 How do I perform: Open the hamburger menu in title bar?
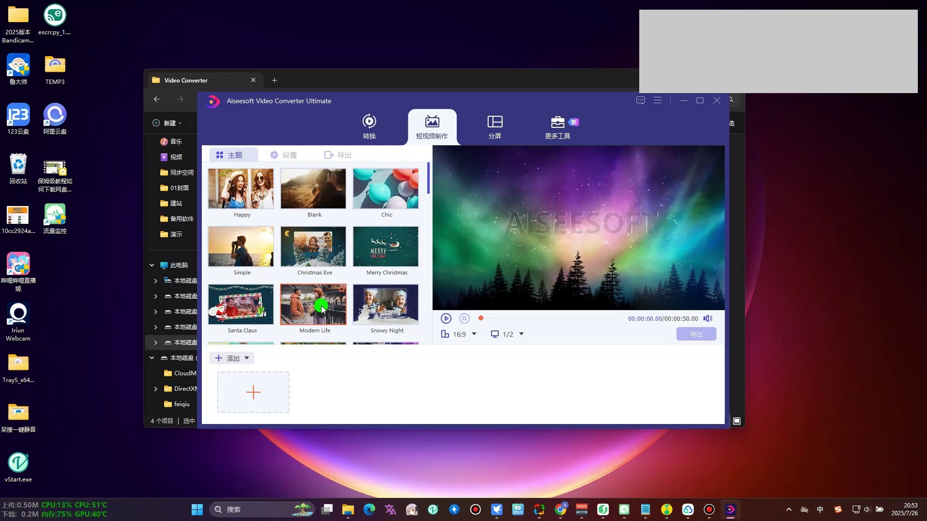657,100
